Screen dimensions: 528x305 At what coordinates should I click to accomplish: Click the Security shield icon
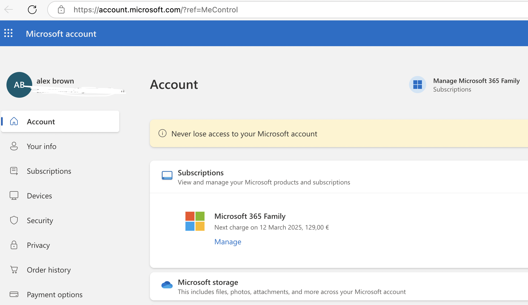[x=14, y=220]
